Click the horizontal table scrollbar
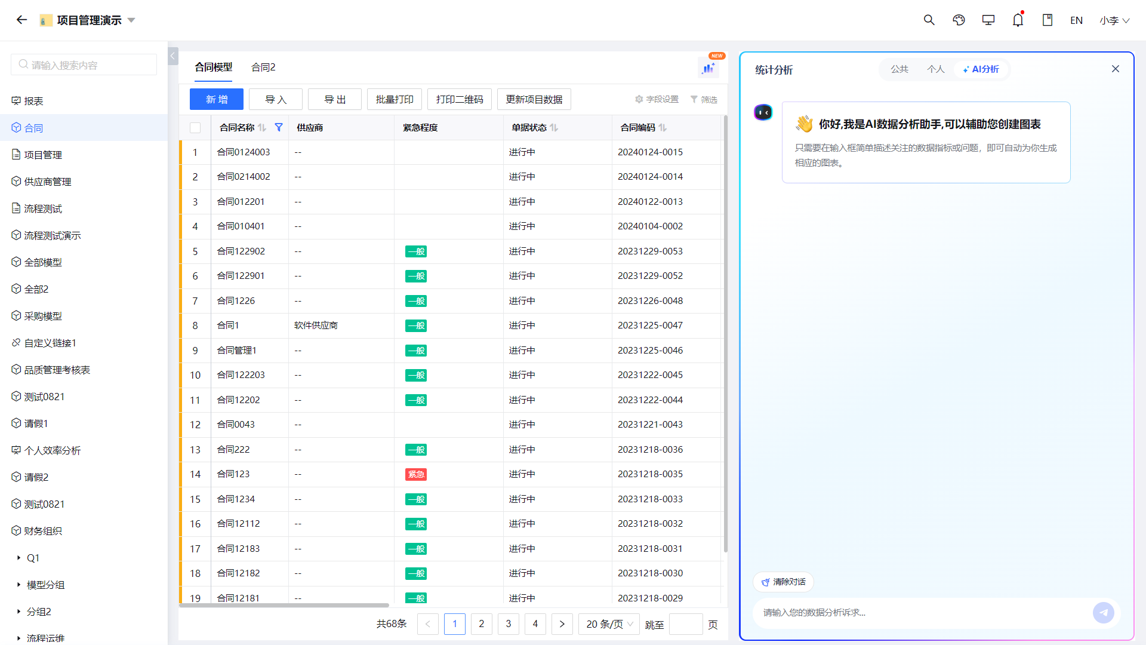Viewport: 1146px width, 645px height. pos(284,605)
